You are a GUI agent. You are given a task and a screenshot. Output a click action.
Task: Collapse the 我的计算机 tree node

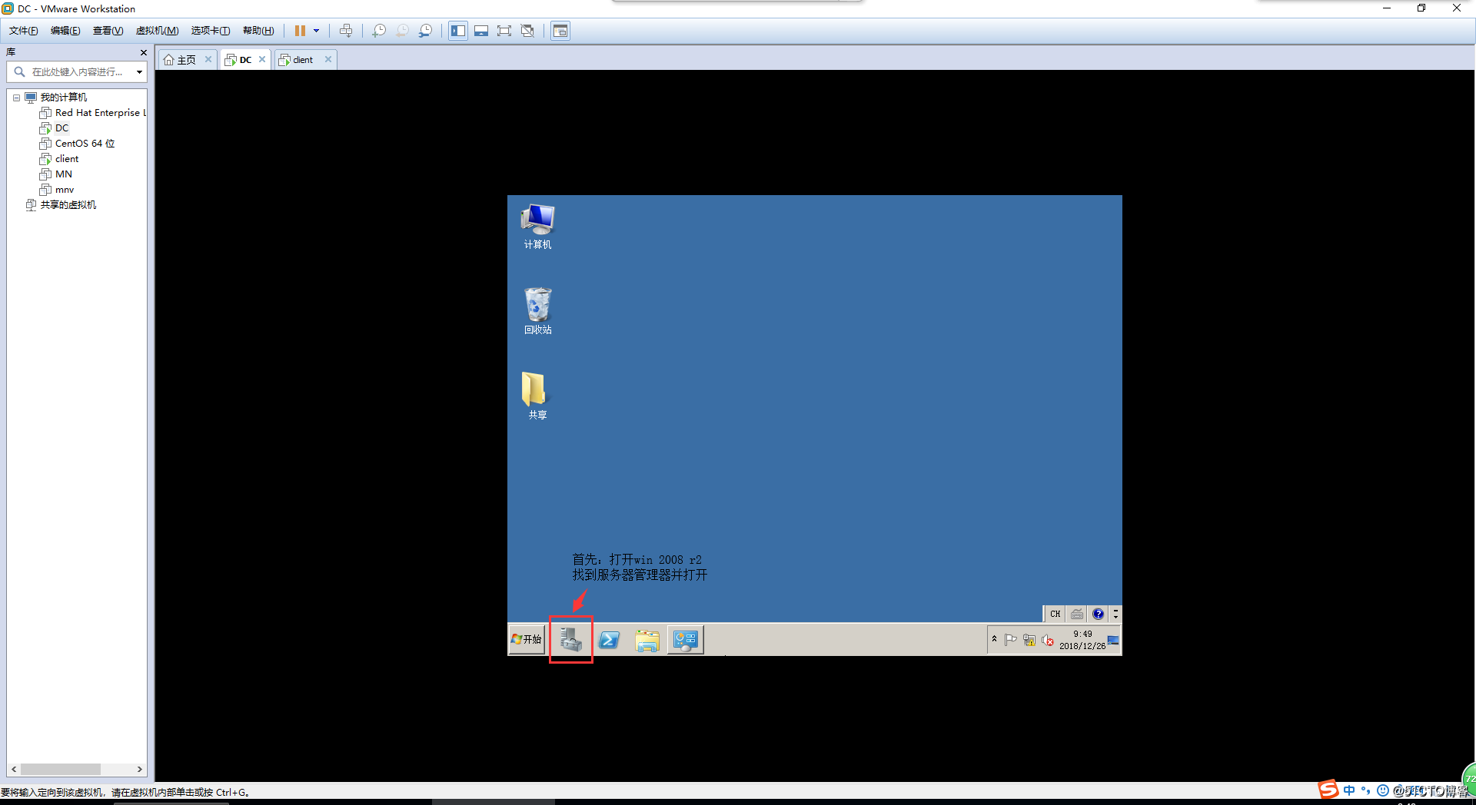pos(16,98)
